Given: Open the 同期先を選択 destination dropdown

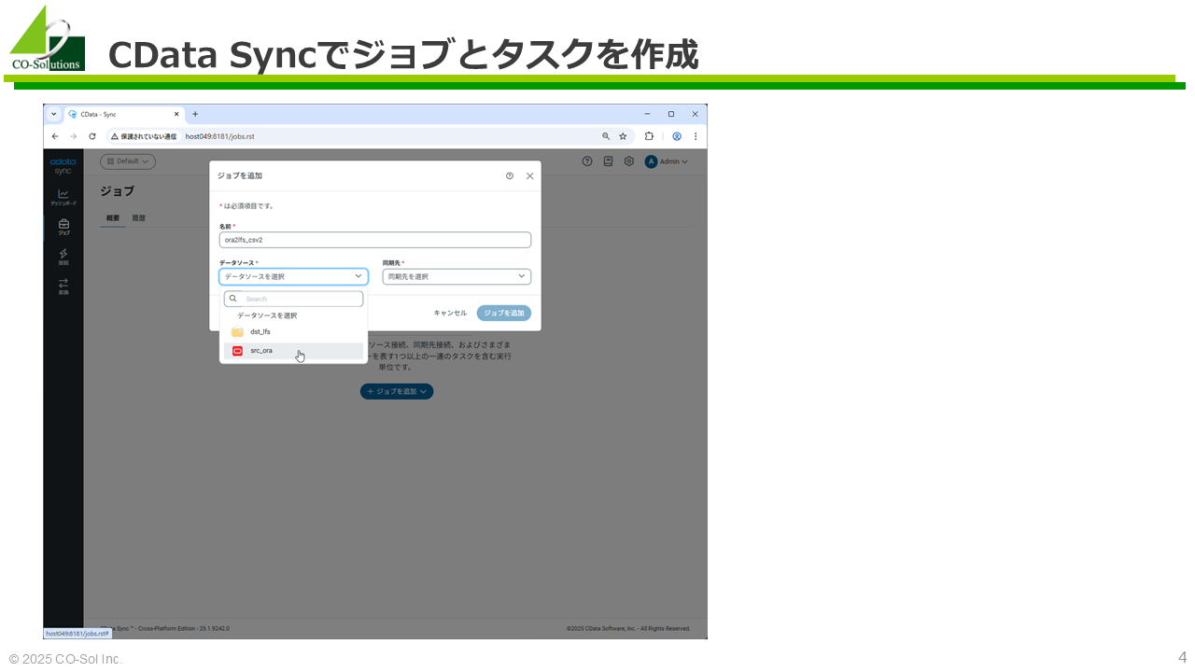Looking at the screenshot, I should pos(457,276).
